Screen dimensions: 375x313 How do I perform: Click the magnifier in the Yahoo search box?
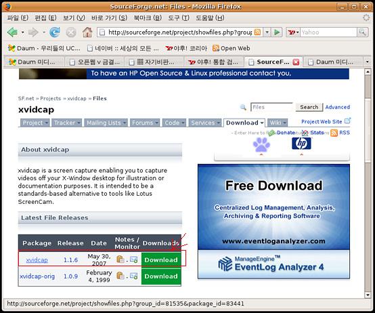(x=362, y=32)
